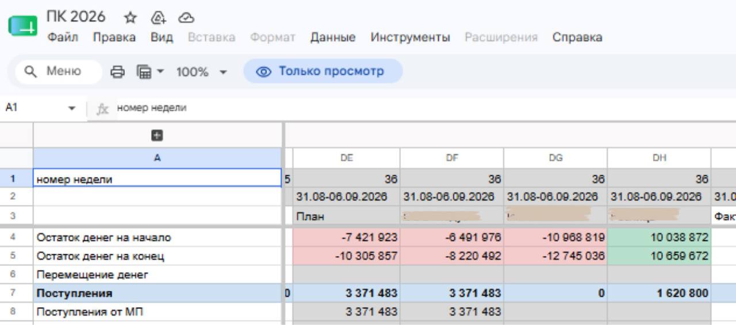736x325 pixels.
Task: Click Поступления от МП value in column DF
Action: (x=452, y=312)
